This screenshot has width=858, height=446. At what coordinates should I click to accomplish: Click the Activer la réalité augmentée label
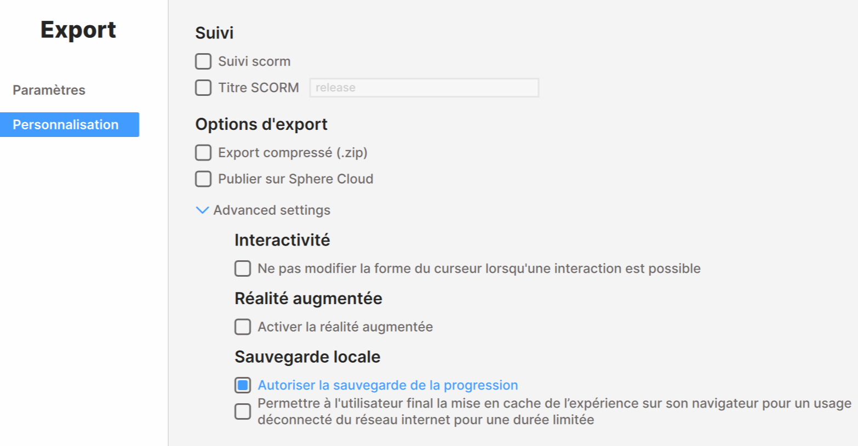345,327
